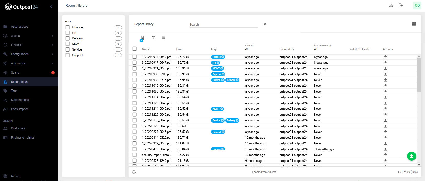
Task: Click the table vertical scrollbar thumb
Action: (x=419, y=75)
